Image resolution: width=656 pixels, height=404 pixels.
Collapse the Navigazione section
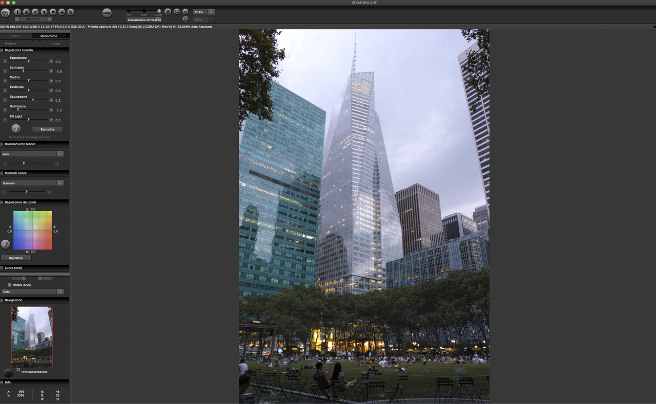2,300
